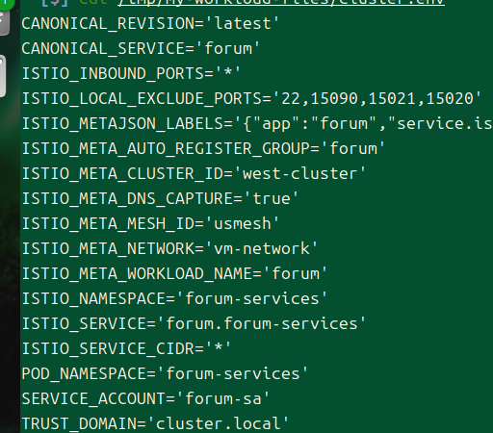Click the gray dock icon below green circle
The height and width of the screenshot is (433, 493).
pos(4,23)
